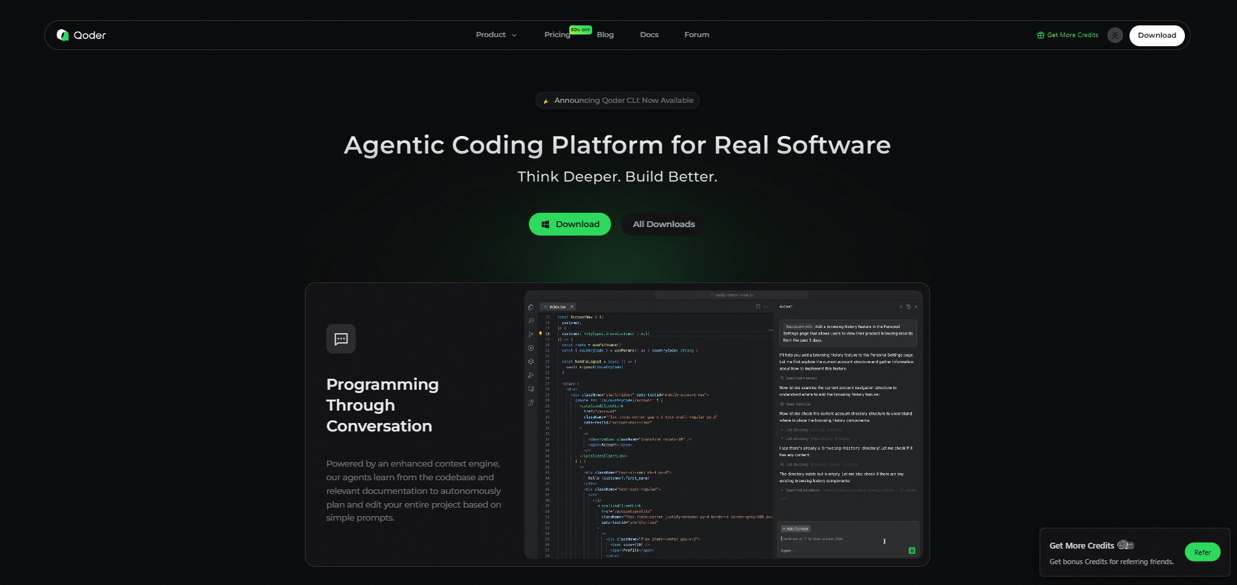
Task: Click the 'Read index.tsx' row in chat
Action: coord(796,404)
